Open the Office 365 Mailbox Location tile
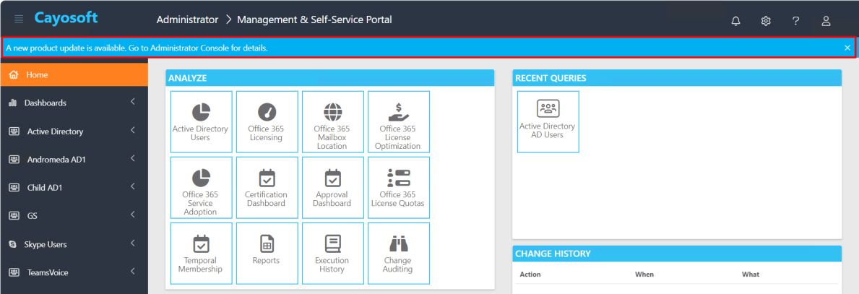 [333, 121]
